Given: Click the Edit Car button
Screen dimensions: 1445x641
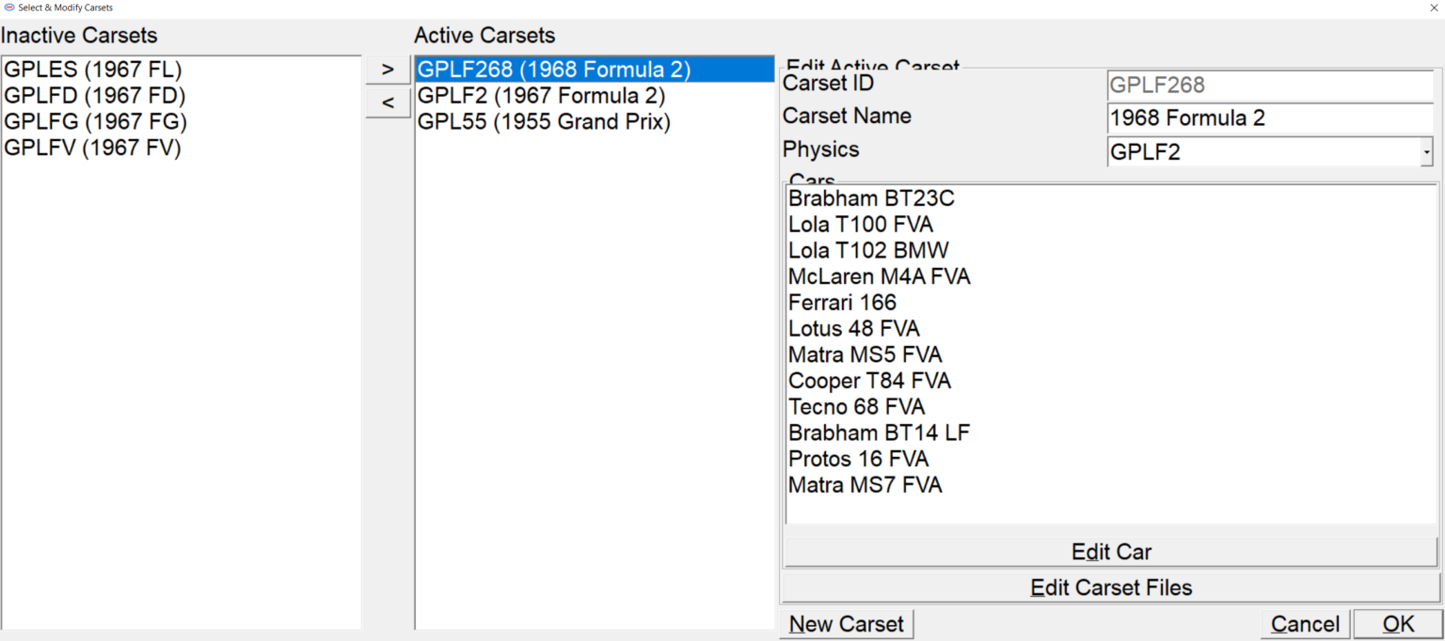Looking at the screenshot, I should point(1111,552).
